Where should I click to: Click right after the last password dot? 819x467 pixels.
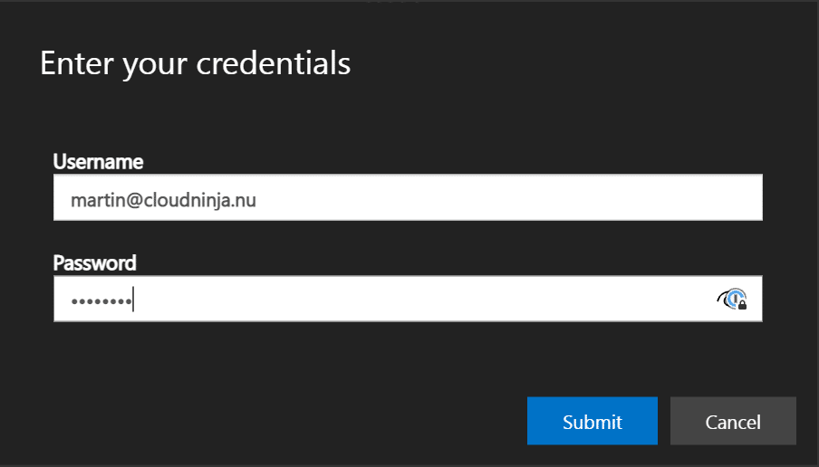point(133,300)
